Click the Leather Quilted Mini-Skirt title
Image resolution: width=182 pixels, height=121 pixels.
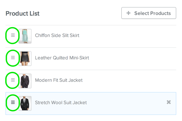click(x=62, y=58)
